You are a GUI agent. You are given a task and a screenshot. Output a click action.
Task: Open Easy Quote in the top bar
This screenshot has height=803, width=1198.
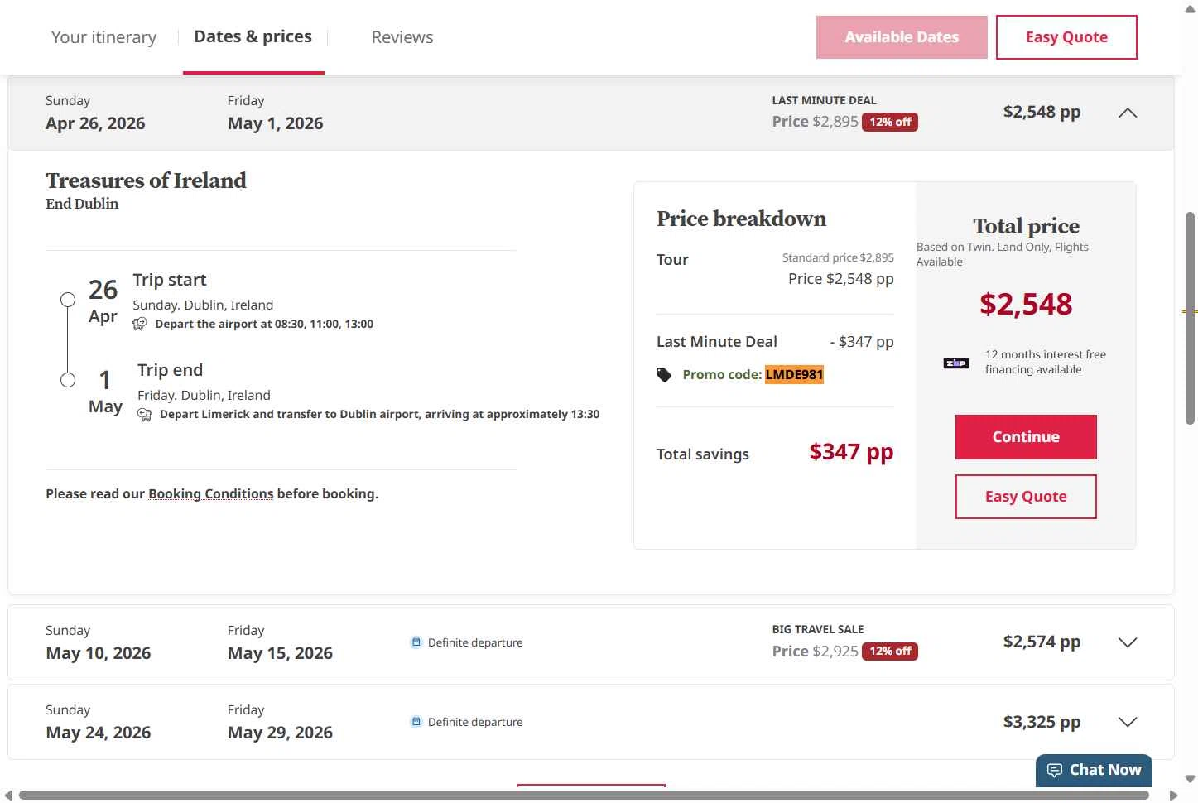[1066, 37]
